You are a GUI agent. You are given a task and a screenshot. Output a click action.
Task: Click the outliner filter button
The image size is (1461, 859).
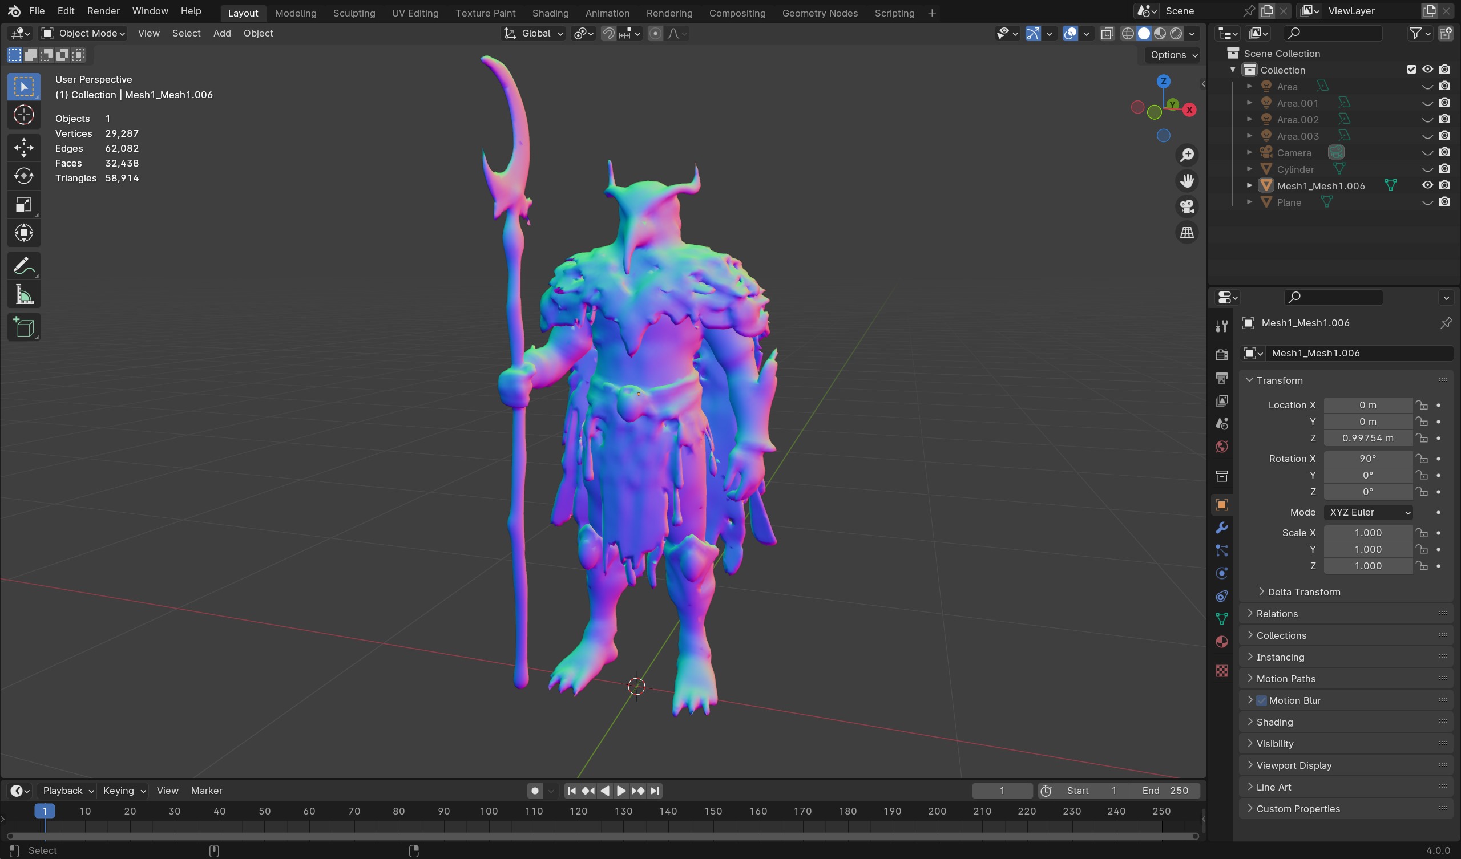[1419, 34]
